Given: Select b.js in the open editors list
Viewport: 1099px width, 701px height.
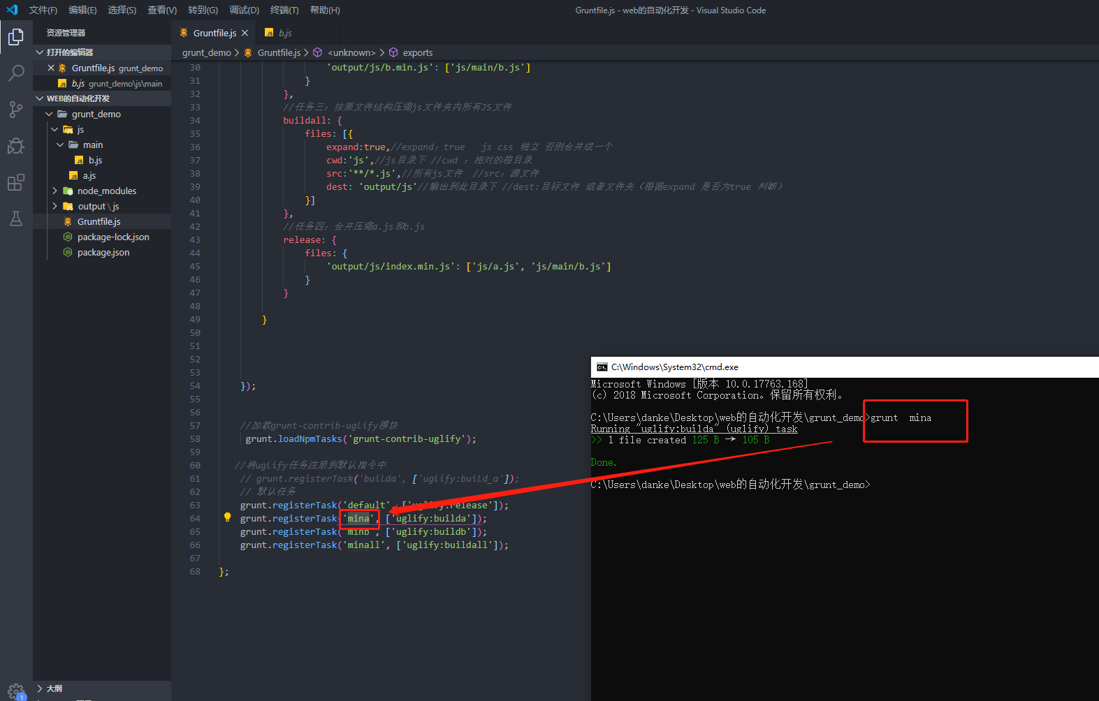Looking at the screenshot, I should (102, 83).
